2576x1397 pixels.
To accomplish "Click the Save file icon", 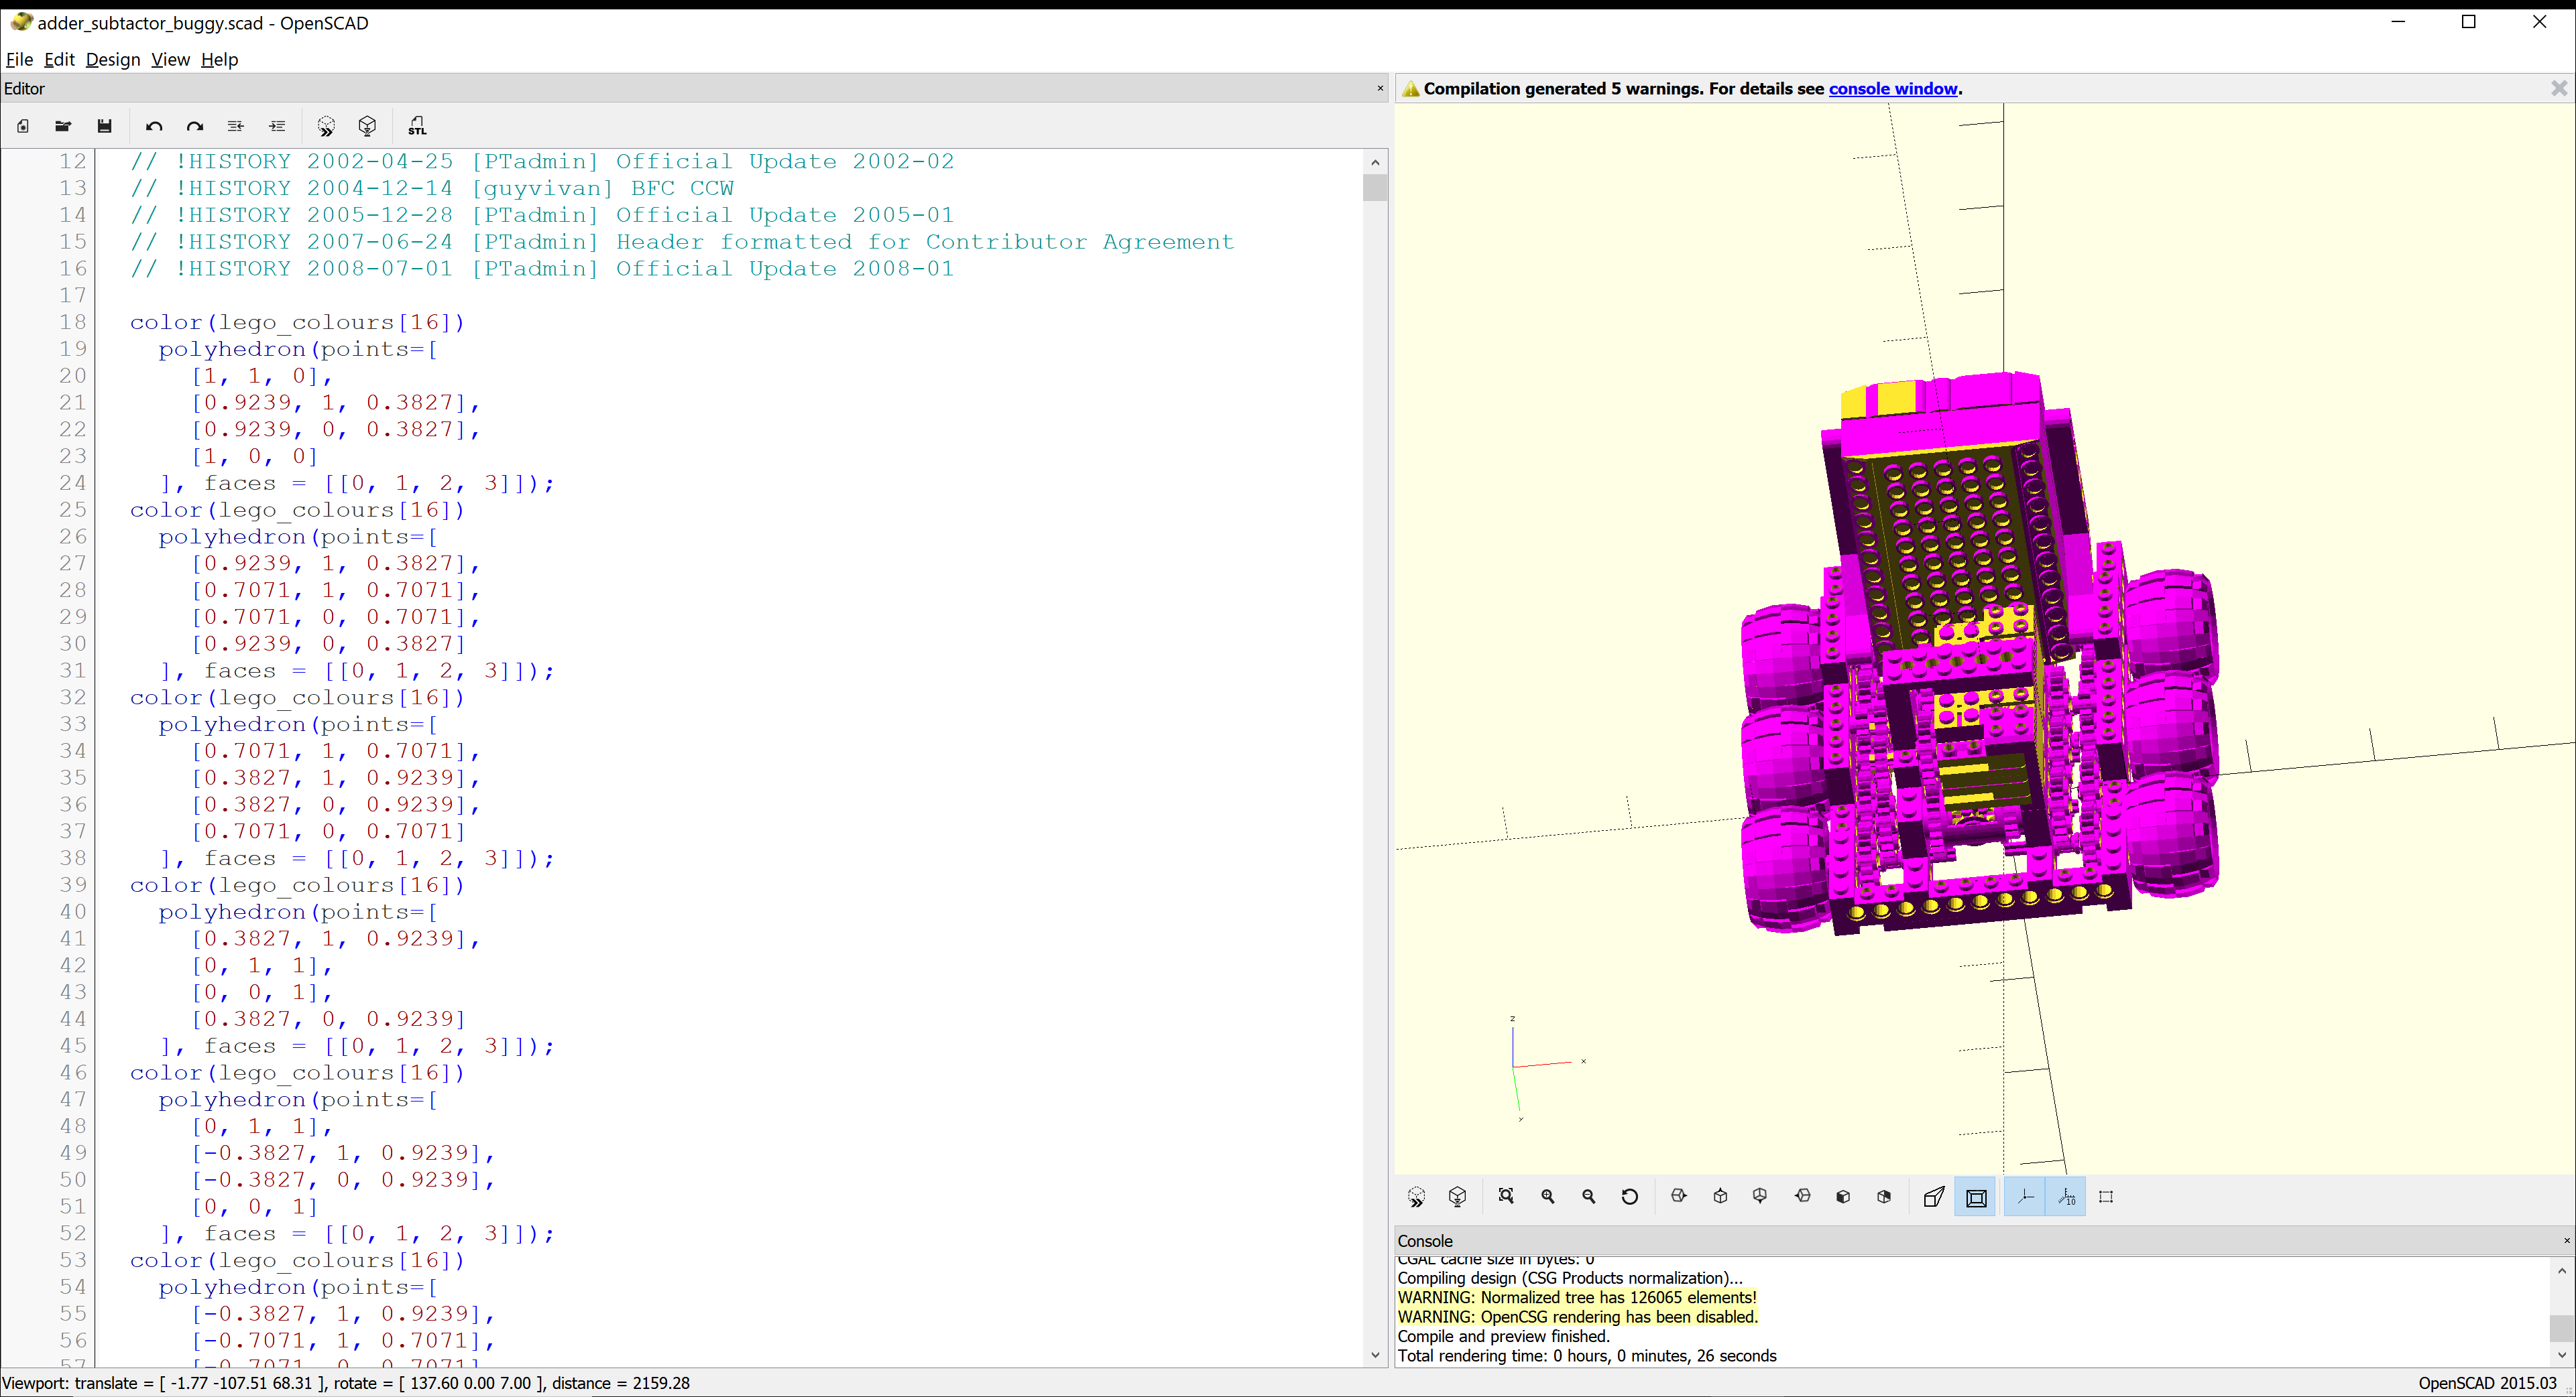I will 104,126.
